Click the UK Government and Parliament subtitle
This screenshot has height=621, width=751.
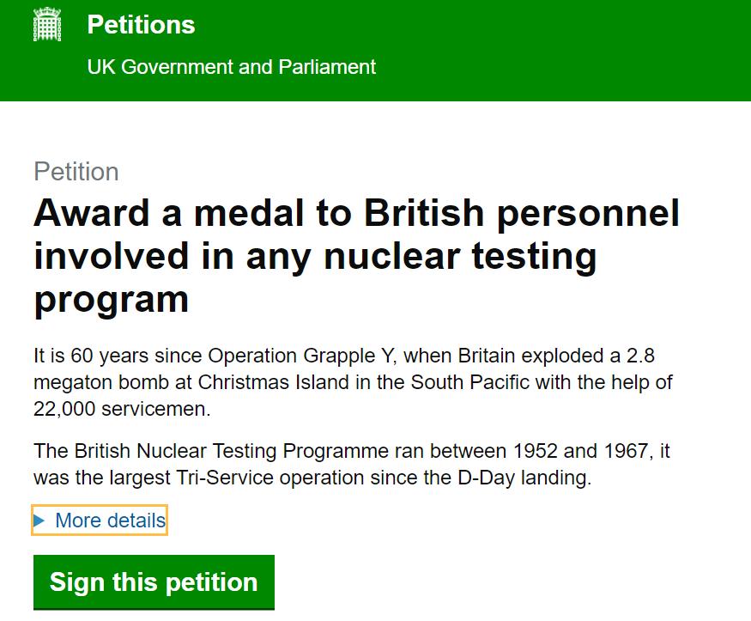pyautogui.click(x=232, y=67)
